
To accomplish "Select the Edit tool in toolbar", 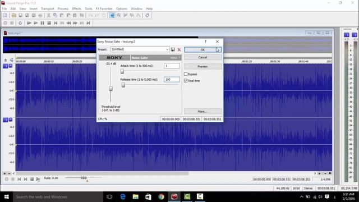I will point(112,15).
